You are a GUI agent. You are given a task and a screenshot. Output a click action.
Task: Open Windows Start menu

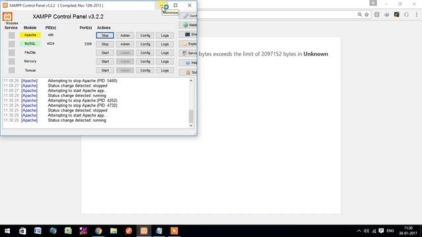click(7, 231)
